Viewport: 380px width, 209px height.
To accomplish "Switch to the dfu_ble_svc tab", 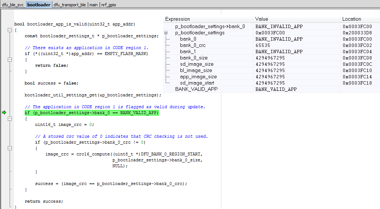I will point(13,4).
